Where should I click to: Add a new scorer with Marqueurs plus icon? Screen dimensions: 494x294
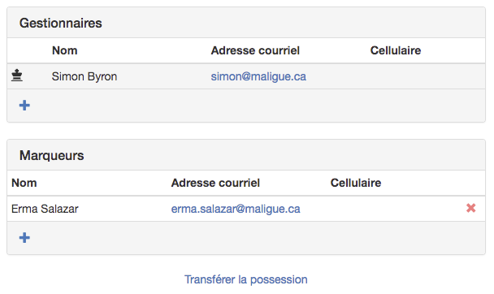24,238
